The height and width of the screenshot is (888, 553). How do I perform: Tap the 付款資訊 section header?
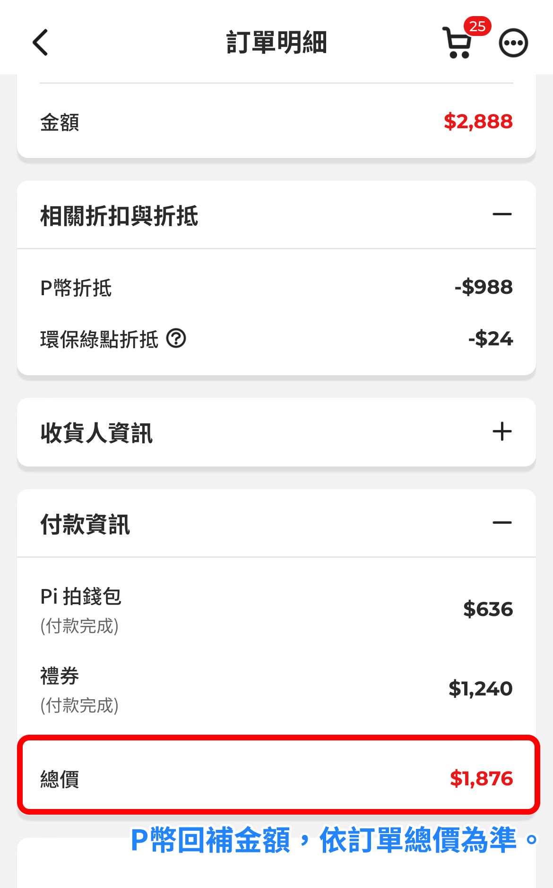85,524
